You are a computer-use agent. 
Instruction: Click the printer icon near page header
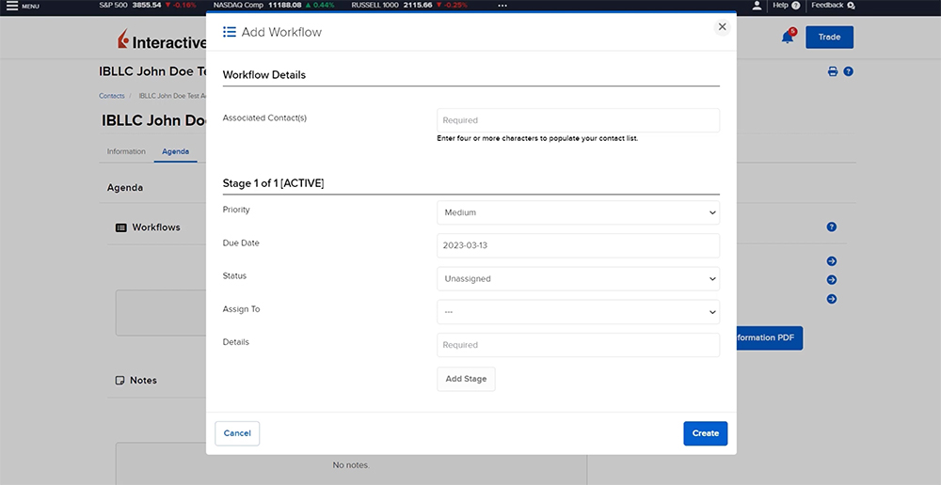pyautogui.click(x=833, y=71)
